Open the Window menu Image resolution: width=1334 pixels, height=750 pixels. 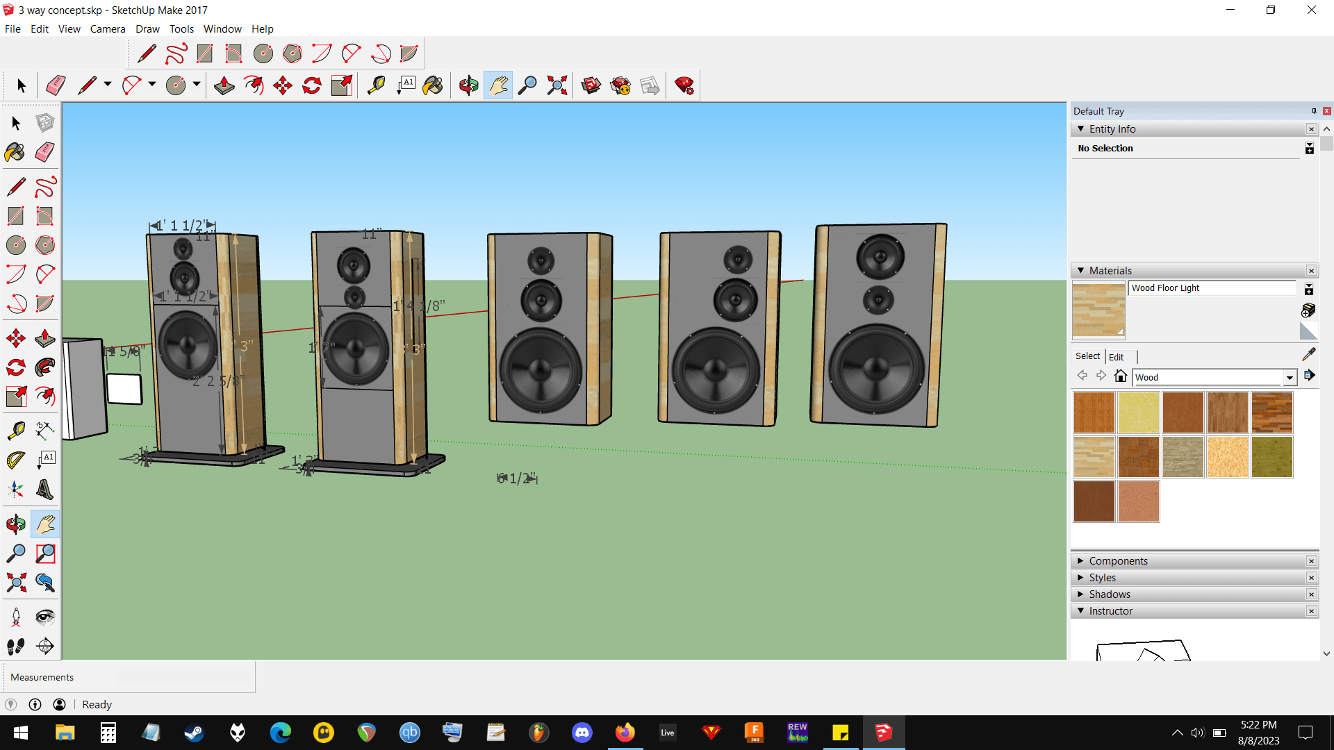point(222,29)
